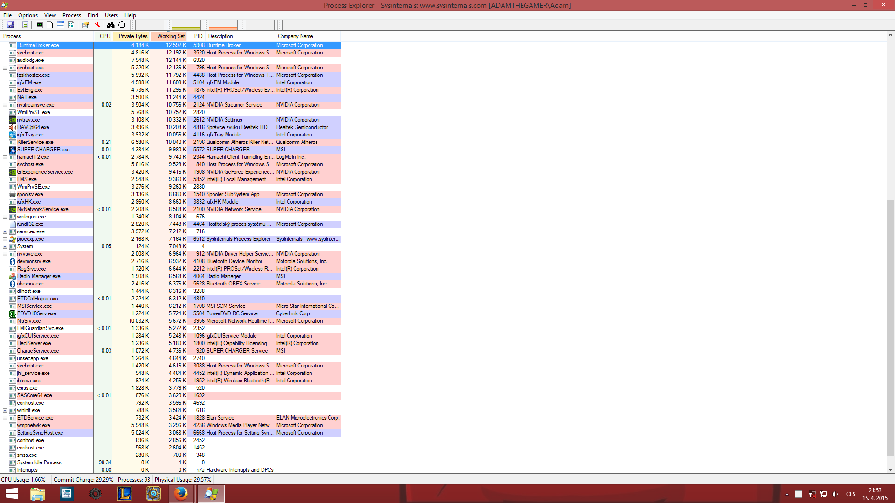895x503 pixels.
Task: Sort by the Process column header
Action: [x=47, y=36]
